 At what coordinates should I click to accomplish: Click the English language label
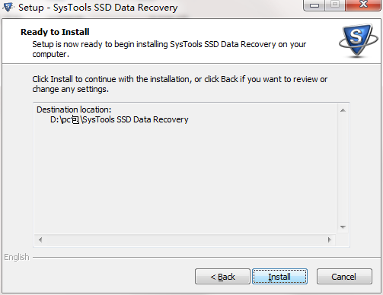click(x=17, y=257)
